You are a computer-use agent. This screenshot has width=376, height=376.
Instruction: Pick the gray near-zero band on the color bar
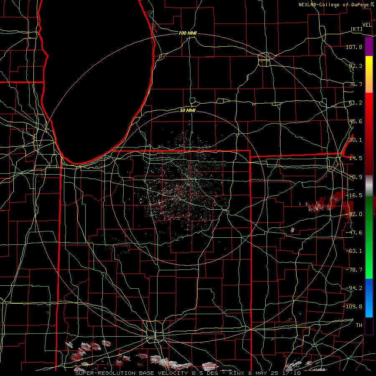click(369, 185)
